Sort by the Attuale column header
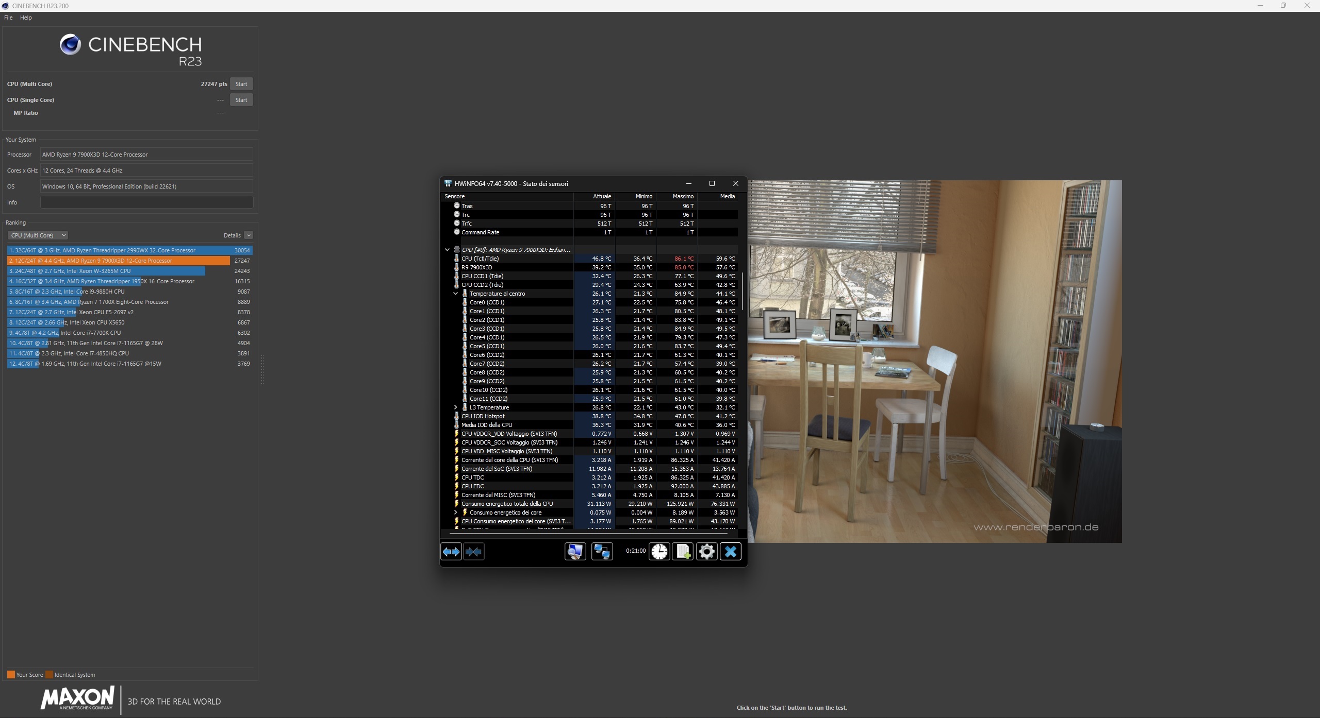The width and height of the screenshot is (1320, 718). tap(595, 196)
